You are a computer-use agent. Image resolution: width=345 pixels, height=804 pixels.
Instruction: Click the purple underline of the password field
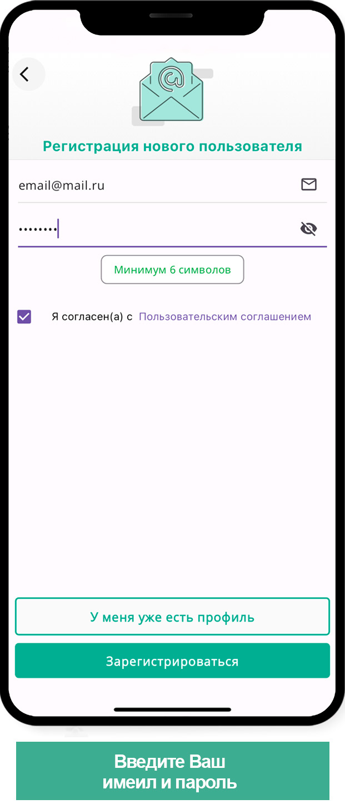tap(172, 246)
